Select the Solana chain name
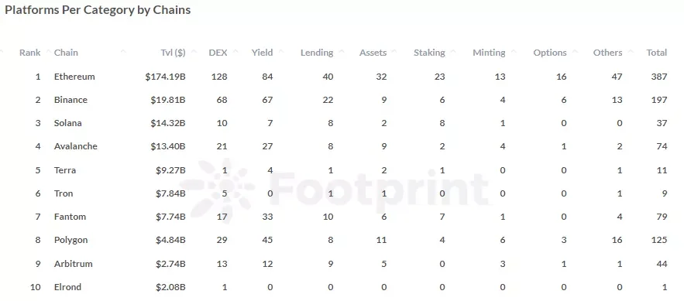 coord(67,123)
